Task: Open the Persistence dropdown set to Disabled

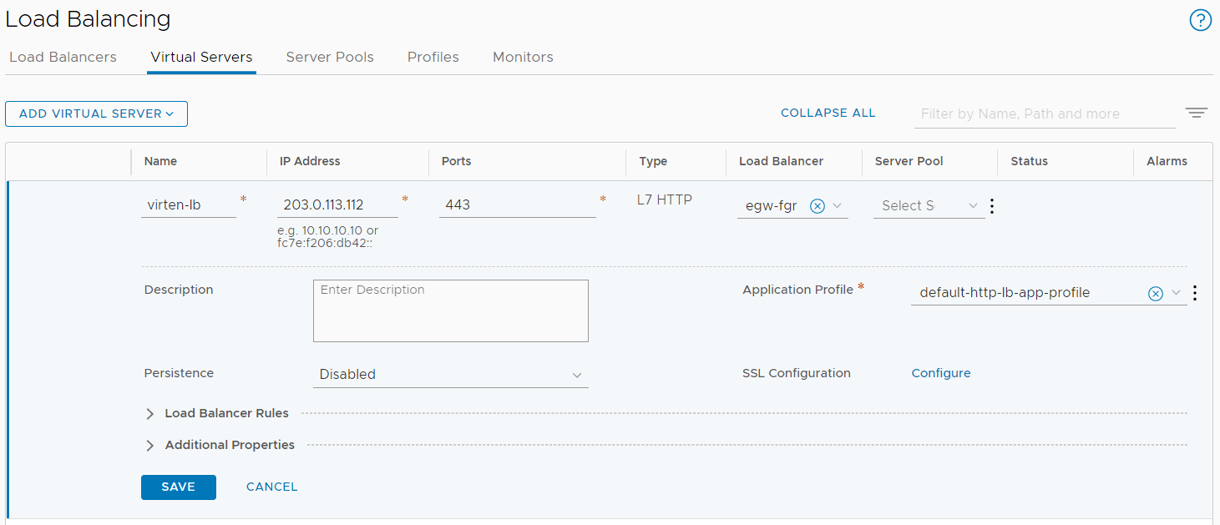Action: click(x=451, y=374)
